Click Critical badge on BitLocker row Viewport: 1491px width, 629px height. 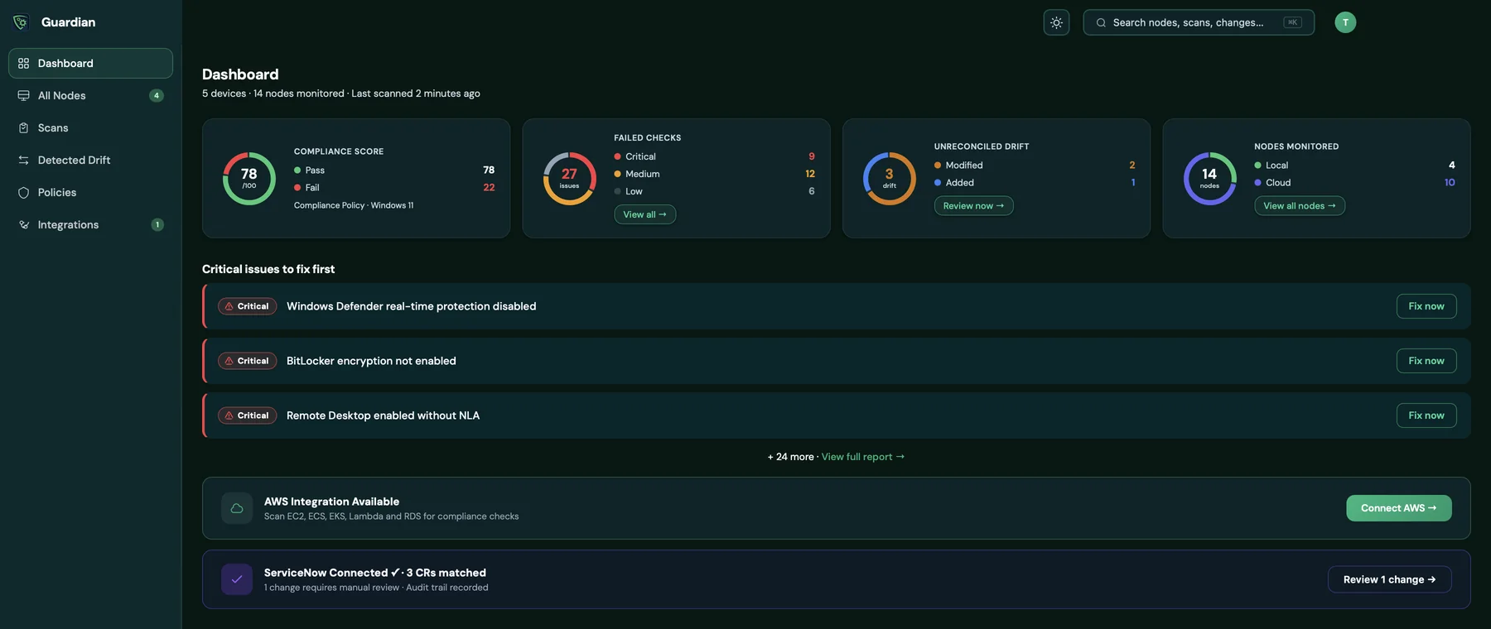point(247,361)
